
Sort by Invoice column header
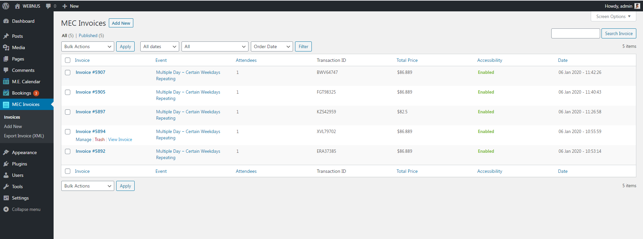[x=82, y=60]
